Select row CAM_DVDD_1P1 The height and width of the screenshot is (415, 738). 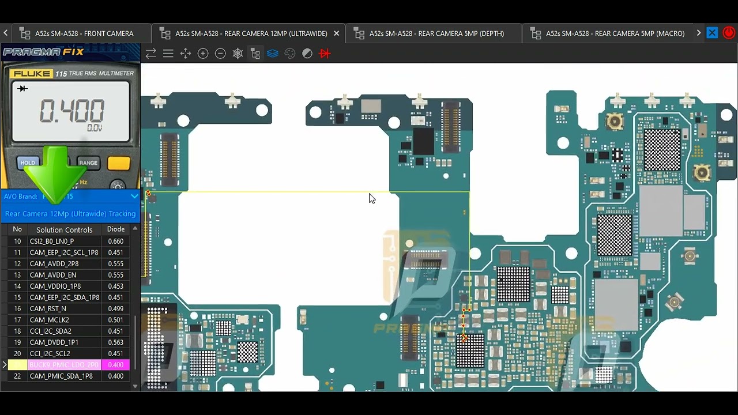click(x=69, y=342)
